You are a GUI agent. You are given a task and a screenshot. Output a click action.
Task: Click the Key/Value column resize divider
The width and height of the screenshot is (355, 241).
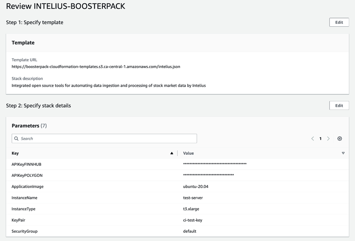coord(177,153)
